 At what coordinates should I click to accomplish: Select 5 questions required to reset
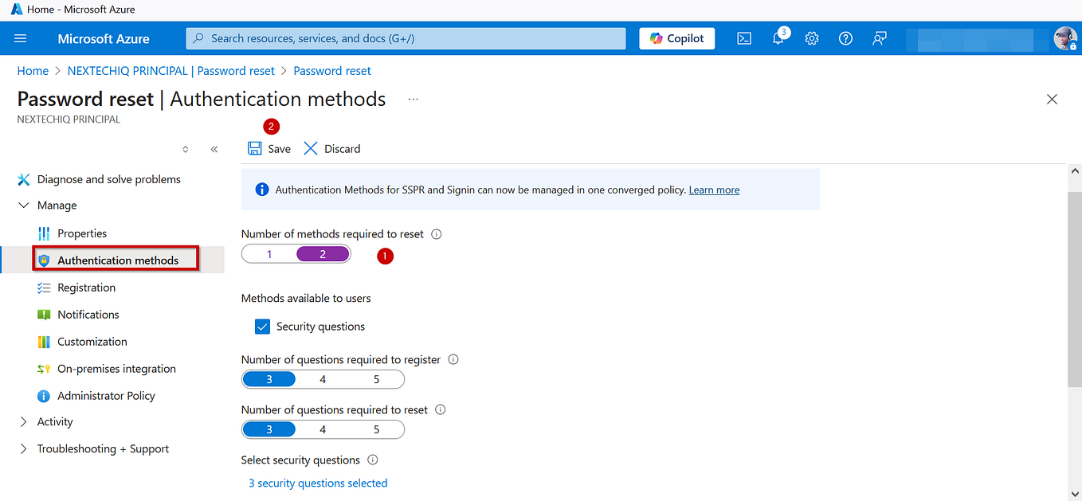coord(376,429)
